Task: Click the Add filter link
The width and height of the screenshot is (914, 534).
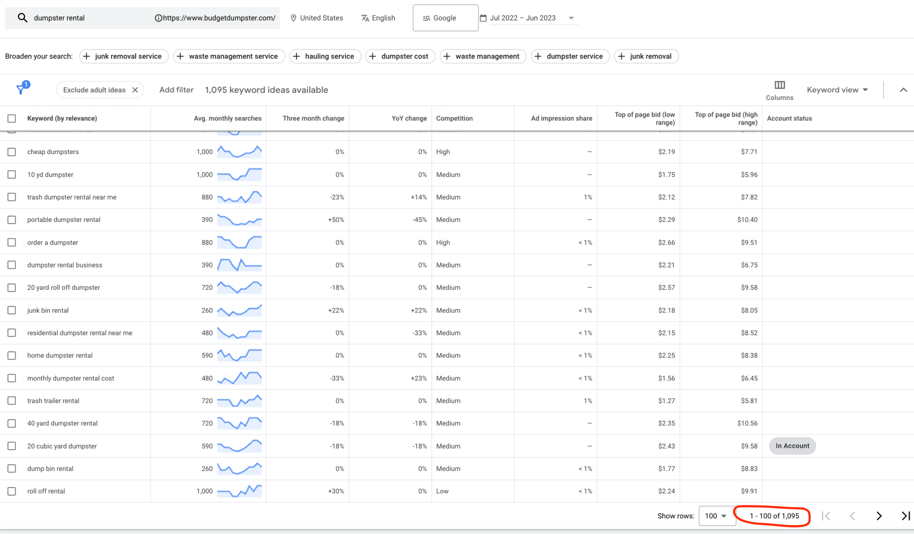Action: tap(176, 90)
